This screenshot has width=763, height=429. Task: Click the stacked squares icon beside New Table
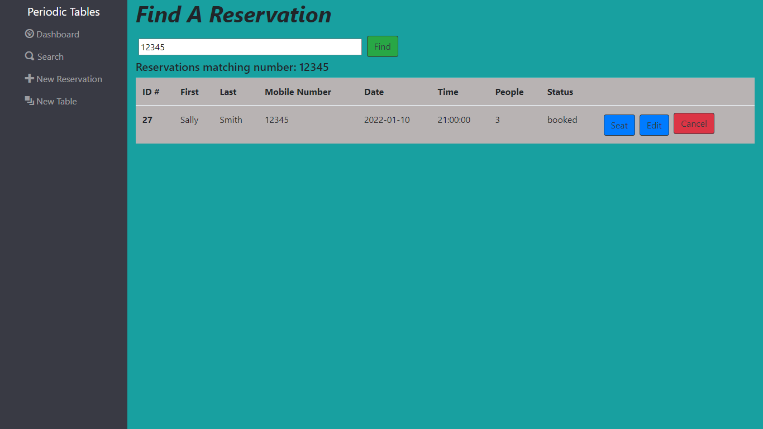[30, 101]
